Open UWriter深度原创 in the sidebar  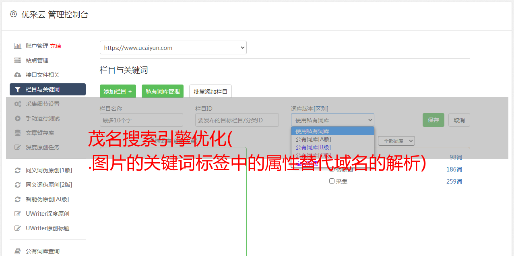point(47,214)
